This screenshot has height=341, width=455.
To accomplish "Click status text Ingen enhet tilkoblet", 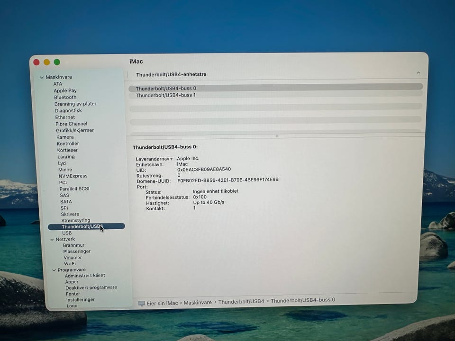I will (x=216, y=191).
